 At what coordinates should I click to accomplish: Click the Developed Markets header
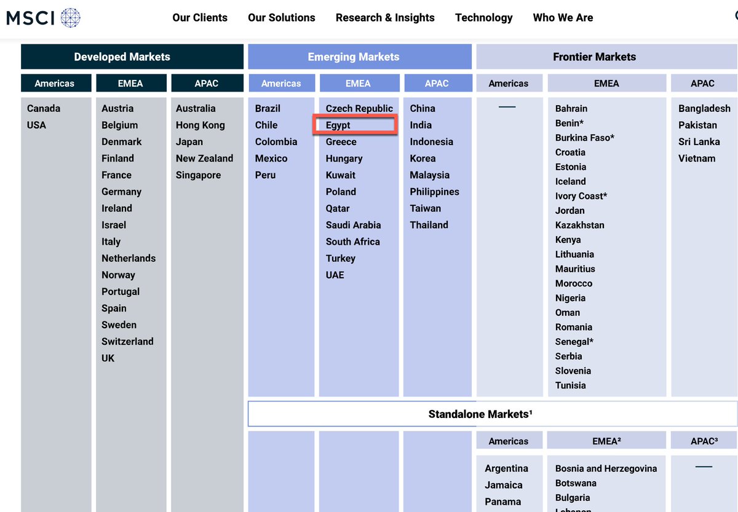point(132,57)
